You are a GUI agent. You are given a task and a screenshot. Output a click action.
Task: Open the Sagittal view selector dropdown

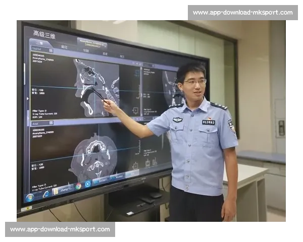click(42, 49)
